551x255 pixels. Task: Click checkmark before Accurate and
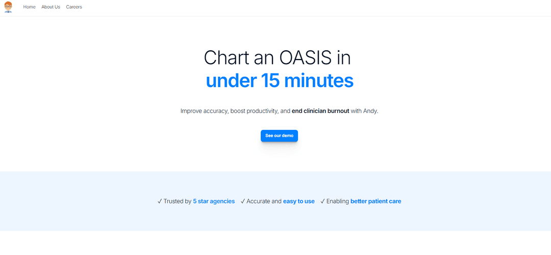(242, 202)
